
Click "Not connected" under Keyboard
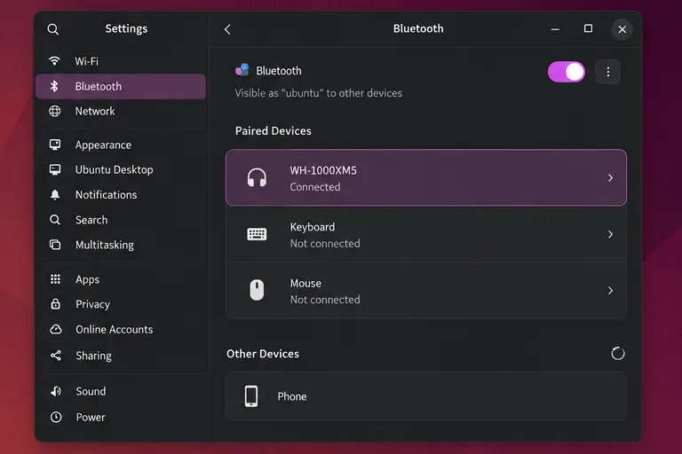[x=325, y=243]
